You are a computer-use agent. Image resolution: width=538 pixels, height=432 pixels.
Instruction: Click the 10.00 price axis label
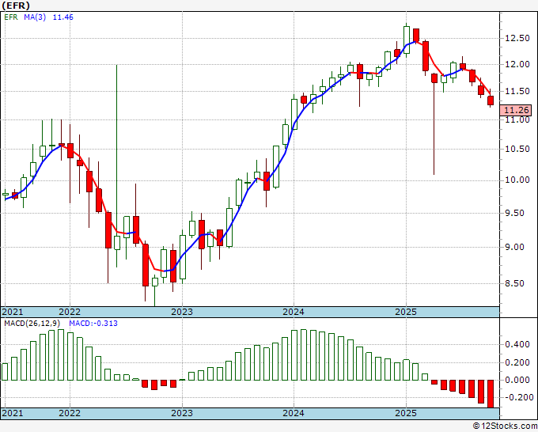(517, 180)
